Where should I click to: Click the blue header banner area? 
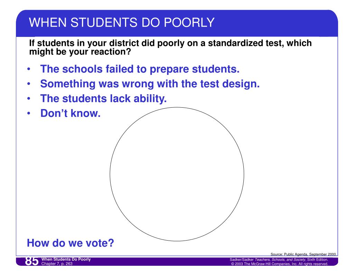coord(177,23)
